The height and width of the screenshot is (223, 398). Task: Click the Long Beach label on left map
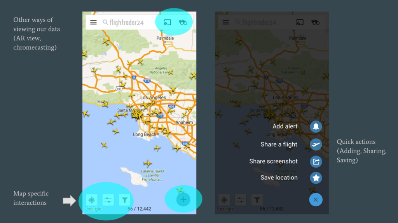pos(145,134)
